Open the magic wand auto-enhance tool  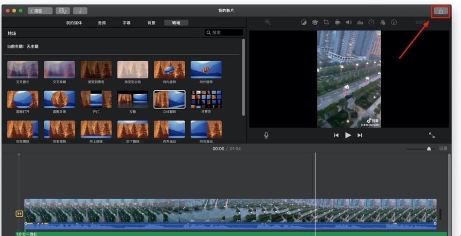point(267,22)
